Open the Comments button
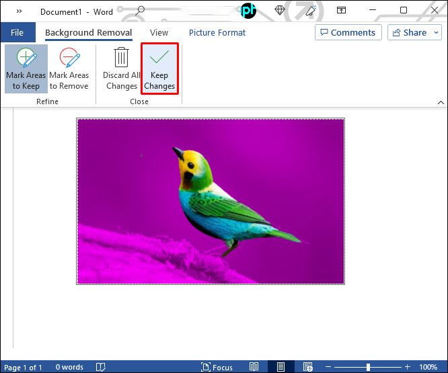Image resolution: width=448 pixels, height=373 pixels. tap(348, 32)
